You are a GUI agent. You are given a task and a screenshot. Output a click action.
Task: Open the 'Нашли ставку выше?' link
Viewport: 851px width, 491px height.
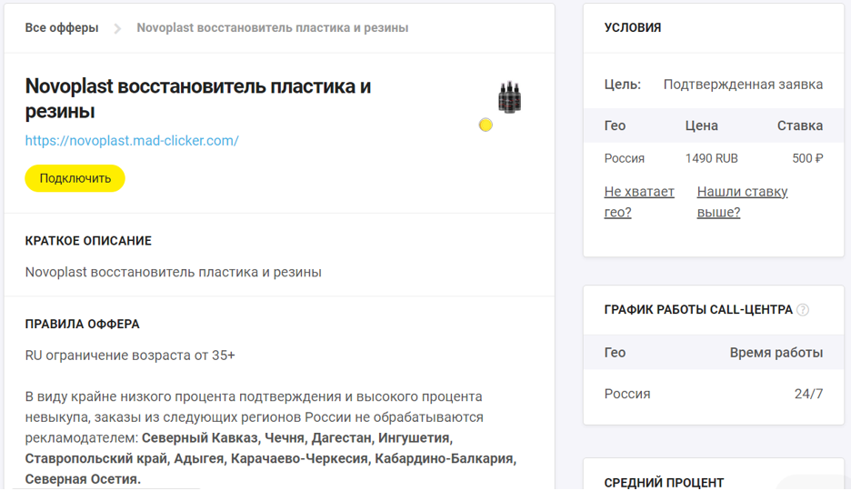click(x=742, y=202)
